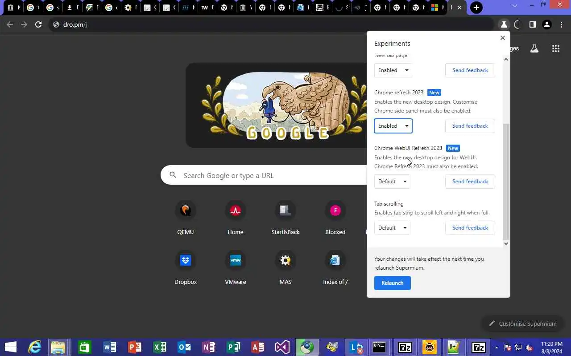Launch Word from the taskbar
The image size is (571, 356).
coord(109,347)
